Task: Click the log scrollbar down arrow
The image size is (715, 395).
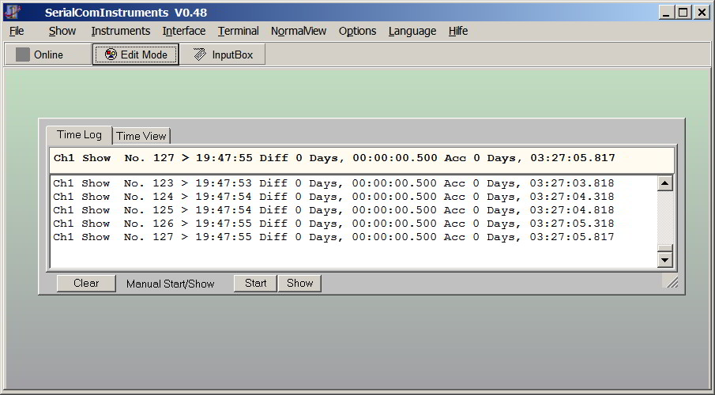Action: click(665, 260)
